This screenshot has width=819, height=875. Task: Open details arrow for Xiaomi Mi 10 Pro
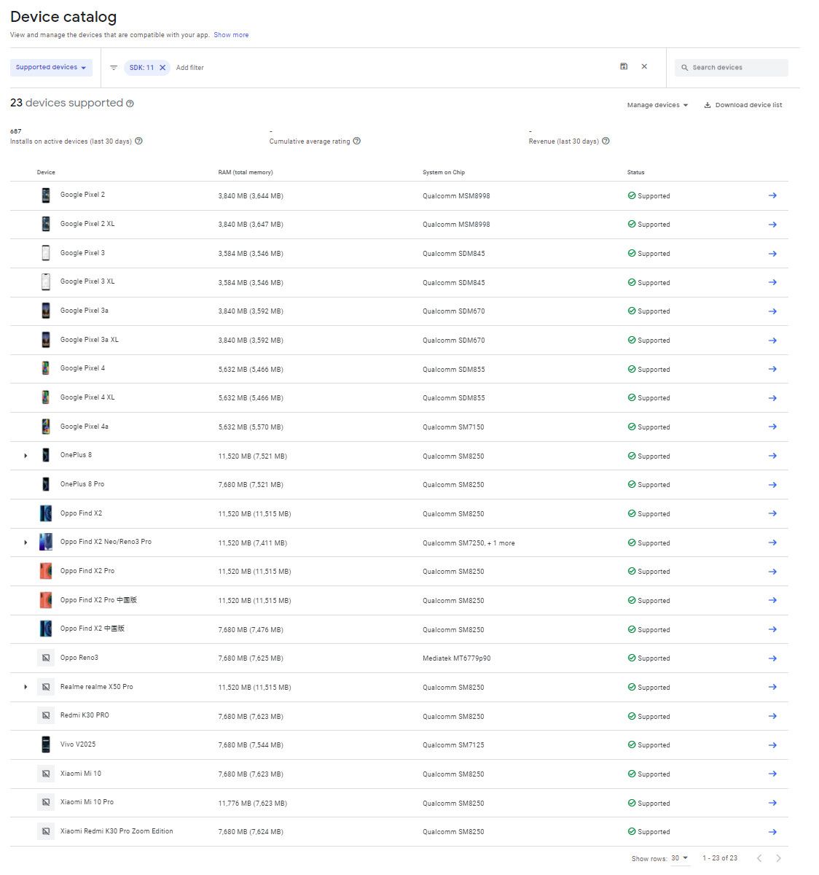(772, 803)
